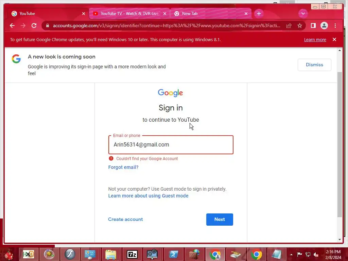
Task: Click the forward navigation arrow
Action: click(23, 25)
